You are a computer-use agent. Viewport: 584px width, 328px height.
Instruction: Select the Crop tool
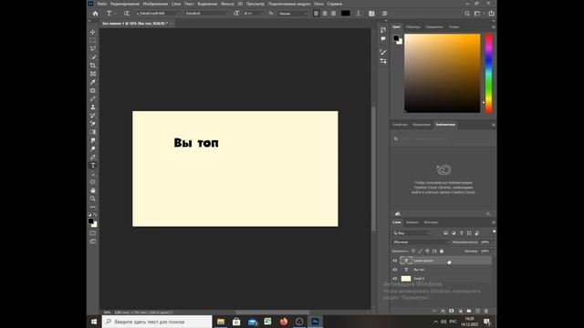point(93,66)
